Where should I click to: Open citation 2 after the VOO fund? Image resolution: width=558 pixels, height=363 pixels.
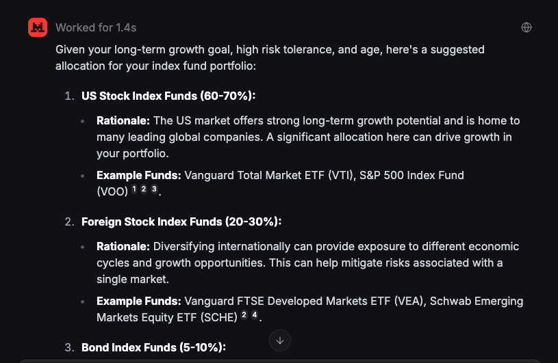point(144,189)
